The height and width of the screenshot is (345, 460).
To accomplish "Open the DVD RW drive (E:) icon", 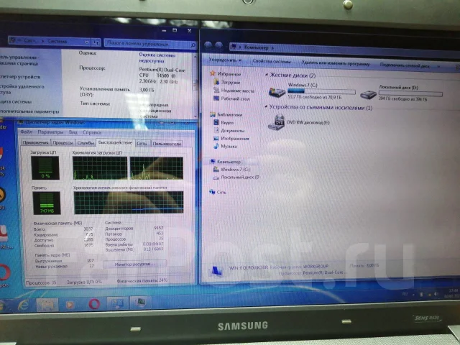I will (x=276, y=122).
